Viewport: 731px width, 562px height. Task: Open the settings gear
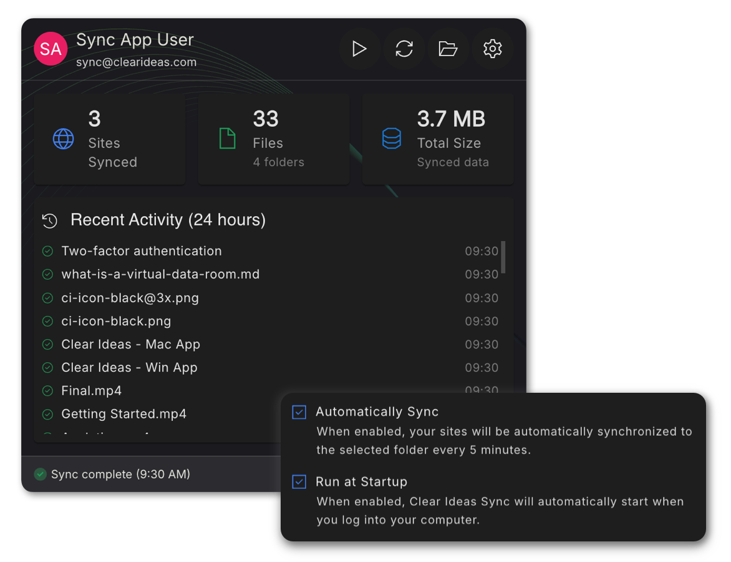(492, 49)
